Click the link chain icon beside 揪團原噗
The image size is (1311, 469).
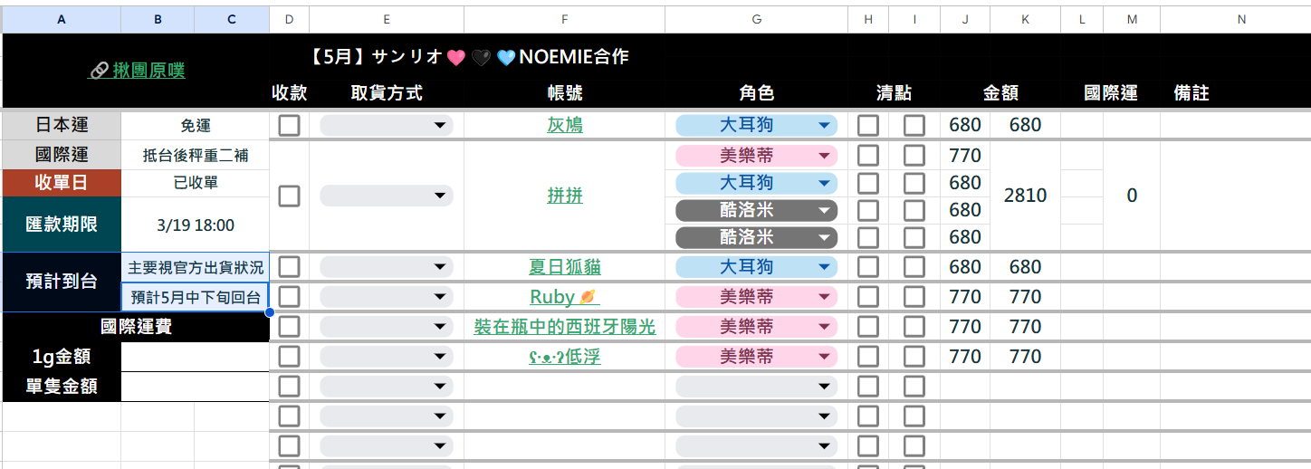tap(99, 71)
